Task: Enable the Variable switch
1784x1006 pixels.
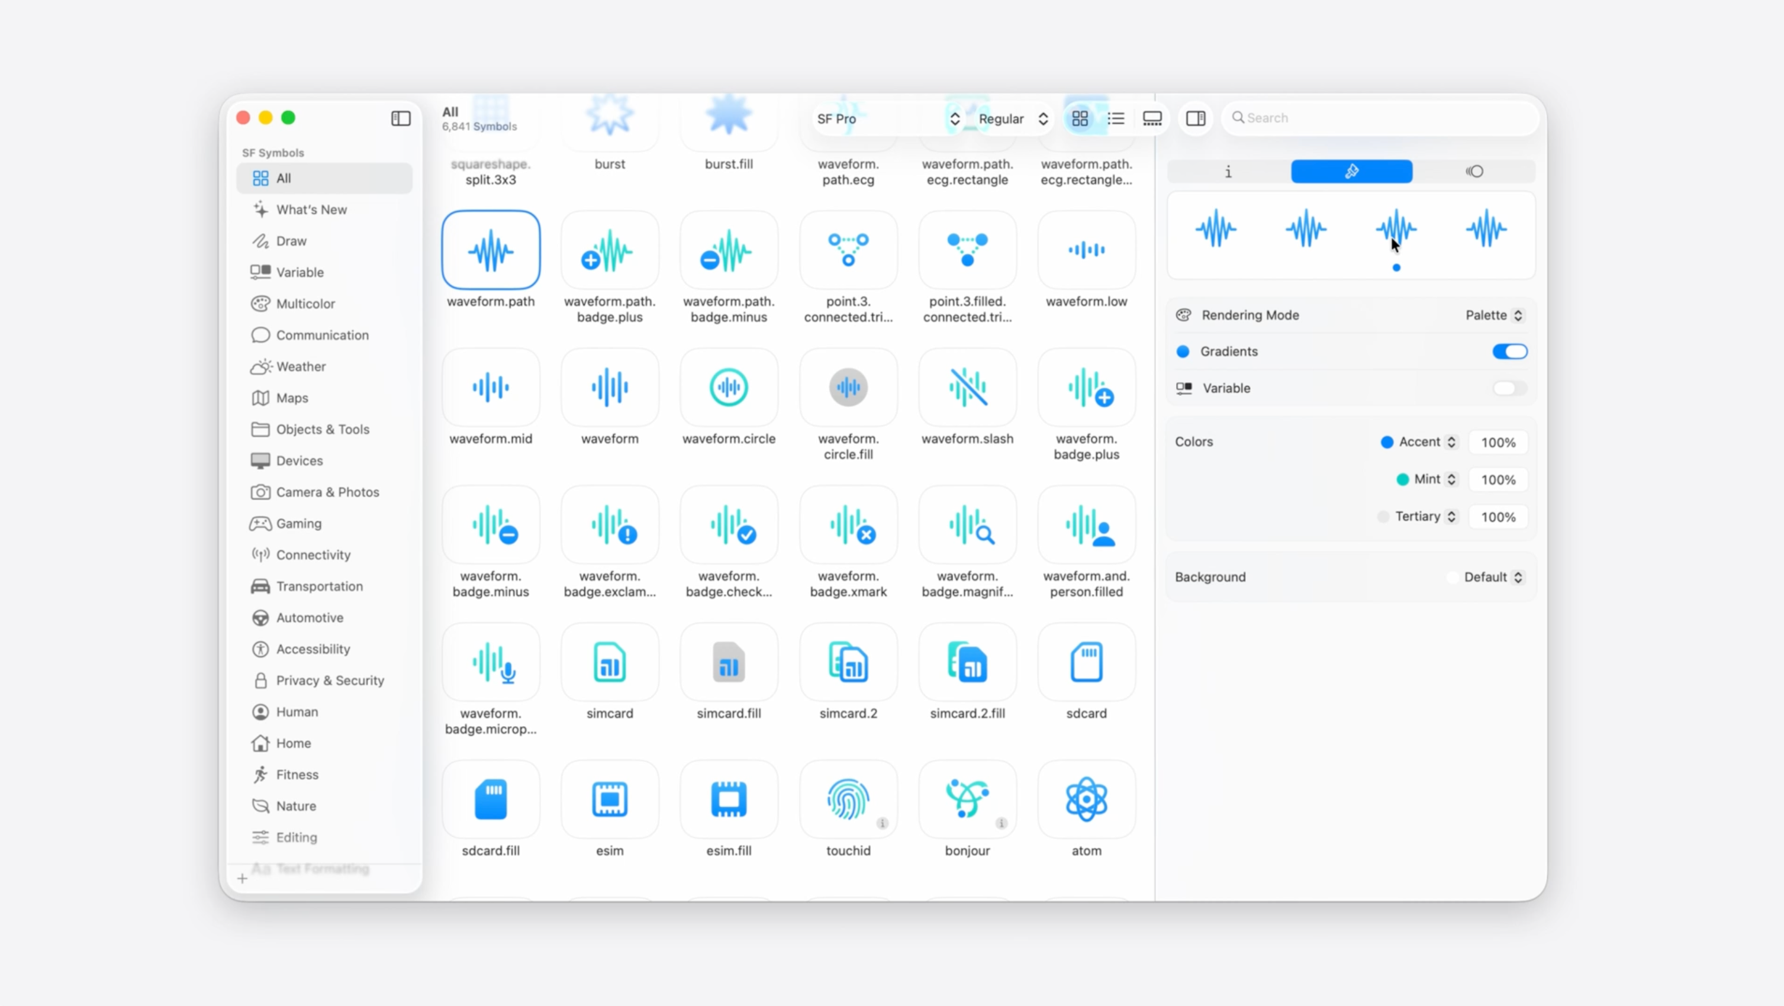Action: 1509,388
